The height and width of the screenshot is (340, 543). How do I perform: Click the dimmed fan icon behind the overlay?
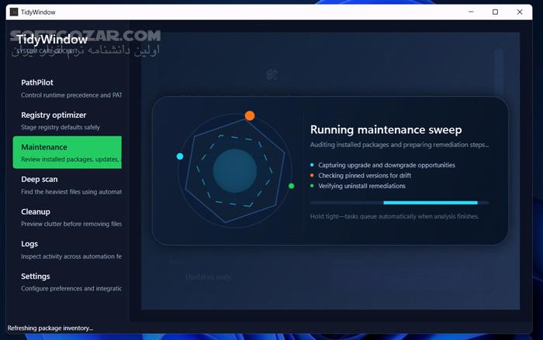[x=272, y=75]
